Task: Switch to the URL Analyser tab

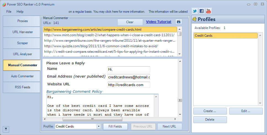Action: point(22,54)
